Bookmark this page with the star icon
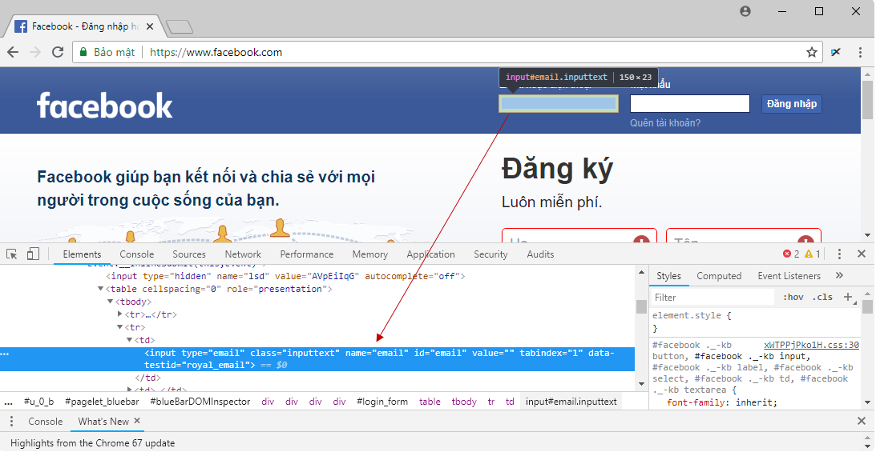The height and width of the screenshot is (452, 876). click(x=811, y=52)
